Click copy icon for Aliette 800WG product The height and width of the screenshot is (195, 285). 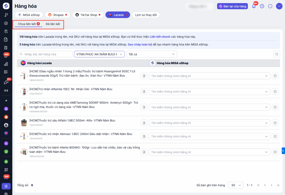(144, 152)
